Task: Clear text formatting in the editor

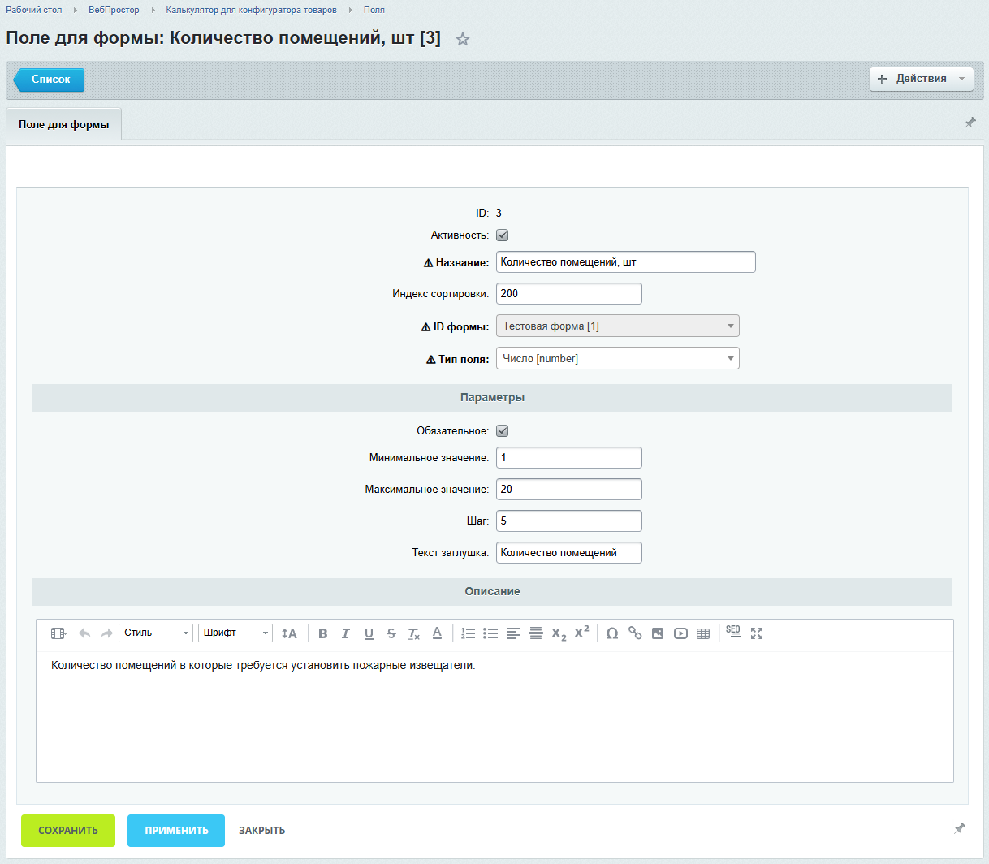Action: (414, 633)
